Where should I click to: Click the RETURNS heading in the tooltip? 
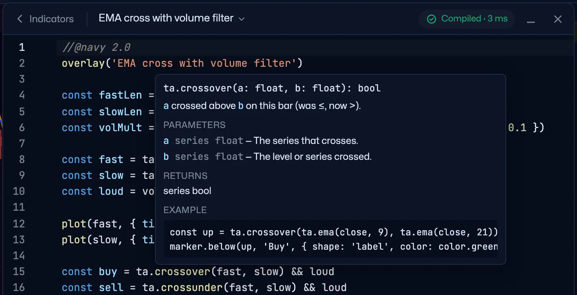[x=185, y=176]
